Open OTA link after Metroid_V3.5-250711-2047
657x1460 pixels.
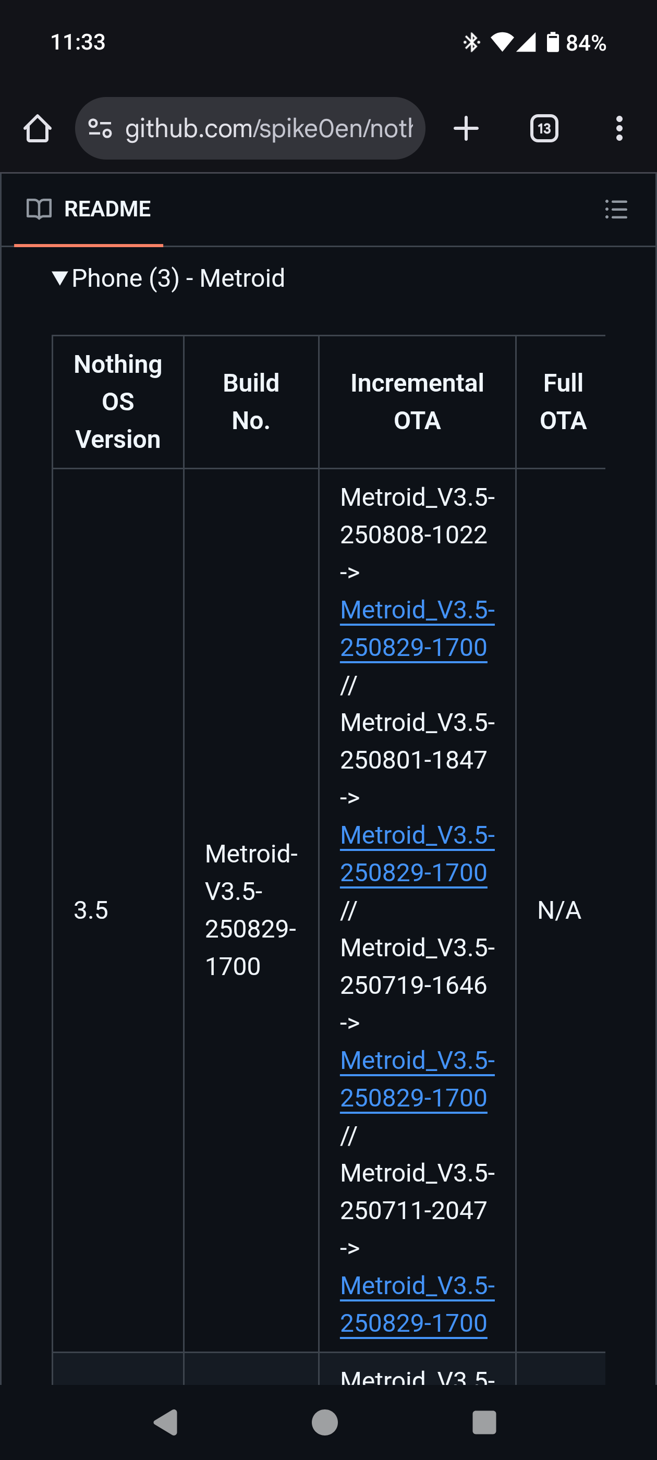tap(417, 1304)
